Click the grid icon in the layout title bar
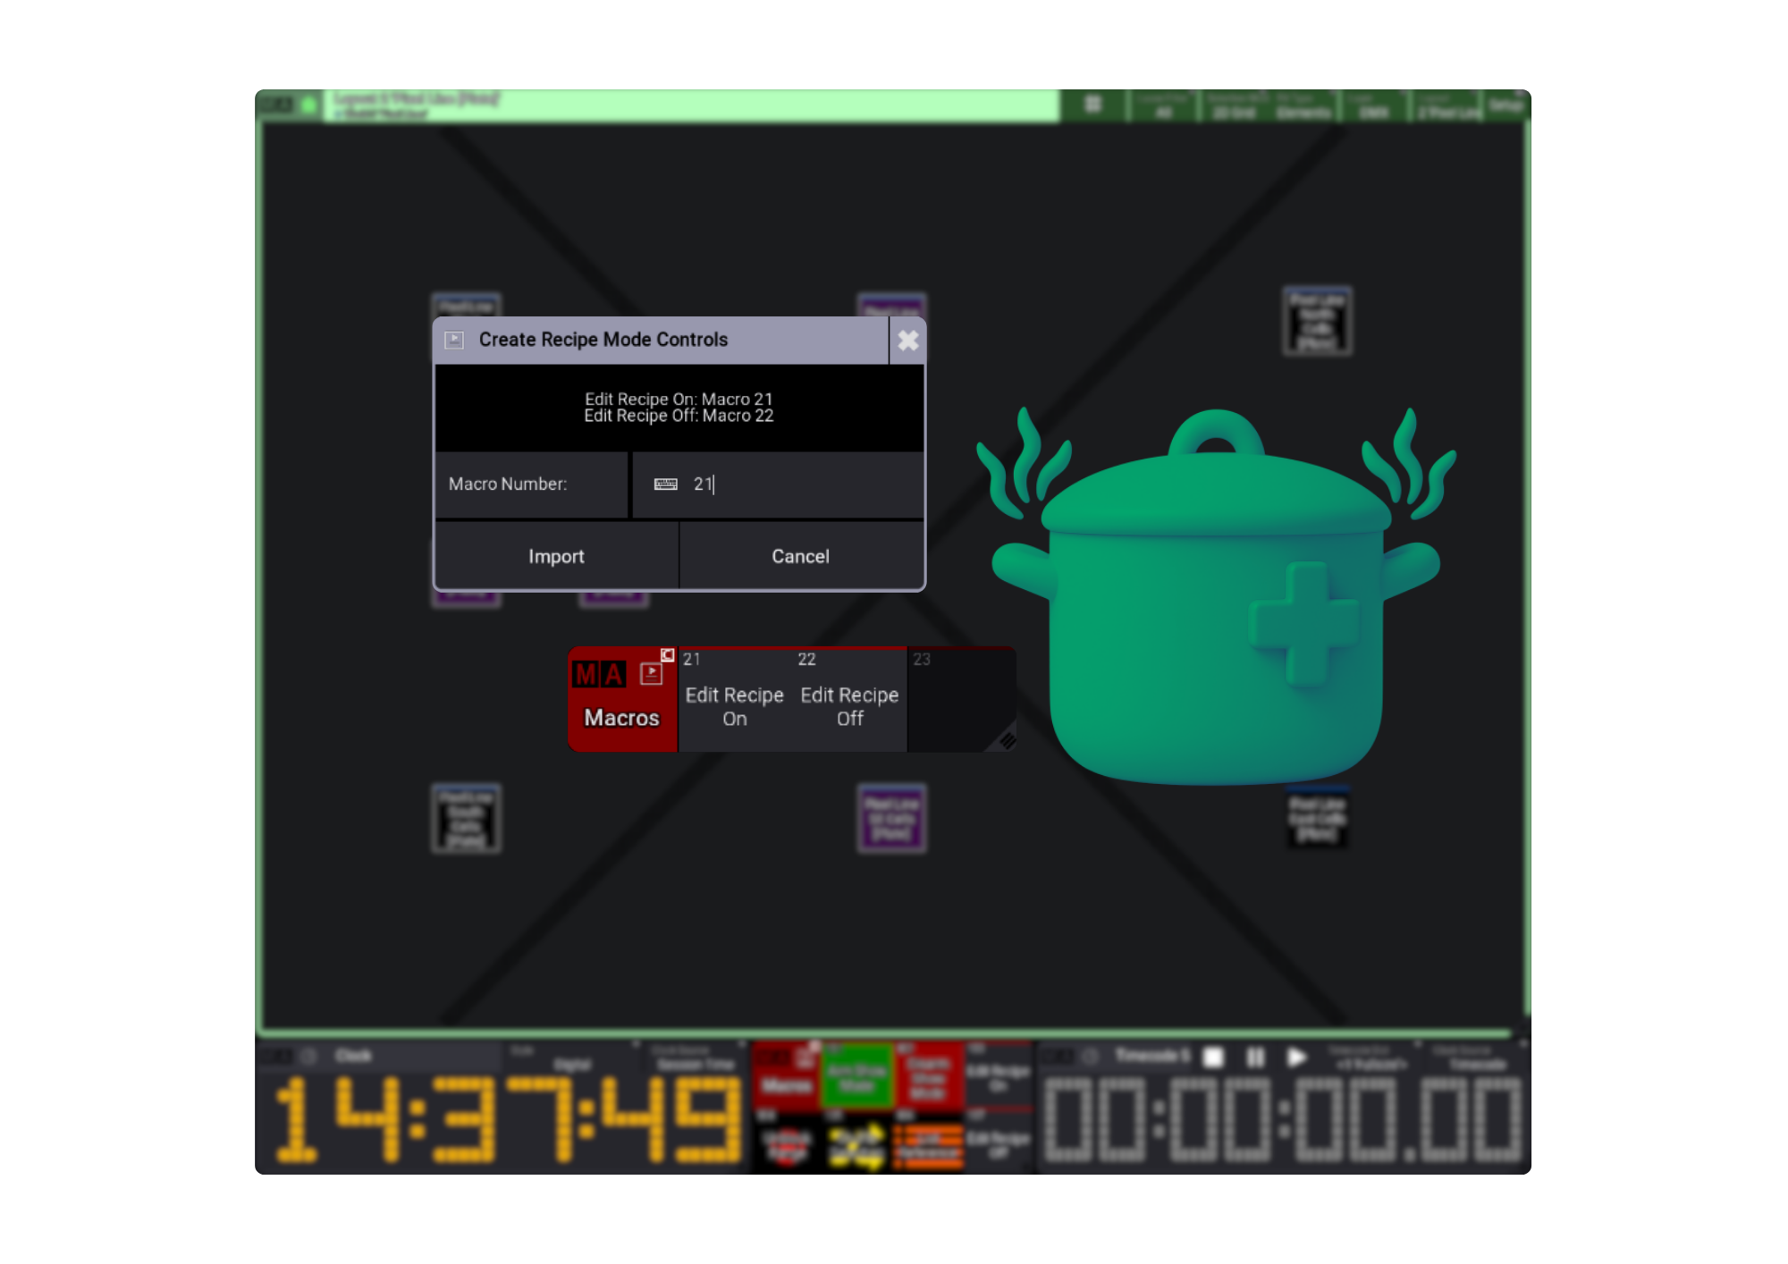Viewport: 1788px width, 1264px height. click(1092, 105)
